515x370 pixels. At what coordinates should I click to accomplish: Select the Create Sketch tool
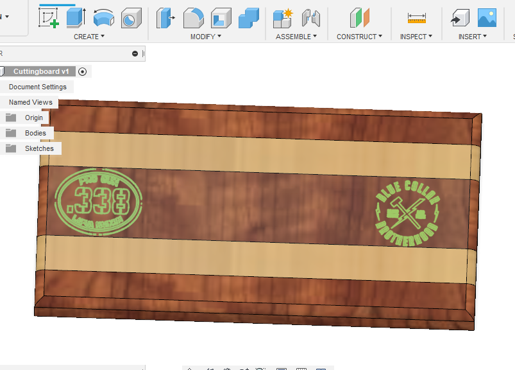(x=49, y=18)
